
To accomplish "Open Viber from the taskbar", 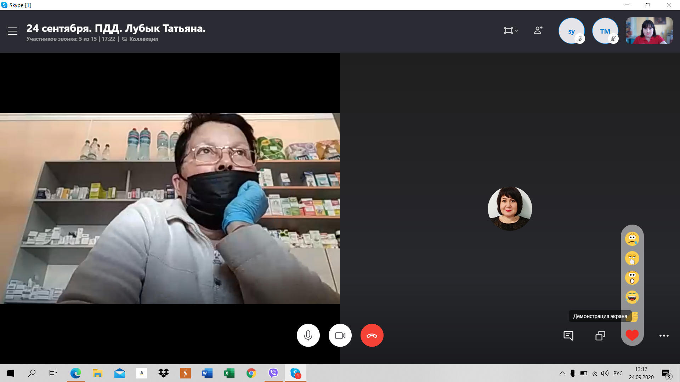I will (x=273, y=373).
